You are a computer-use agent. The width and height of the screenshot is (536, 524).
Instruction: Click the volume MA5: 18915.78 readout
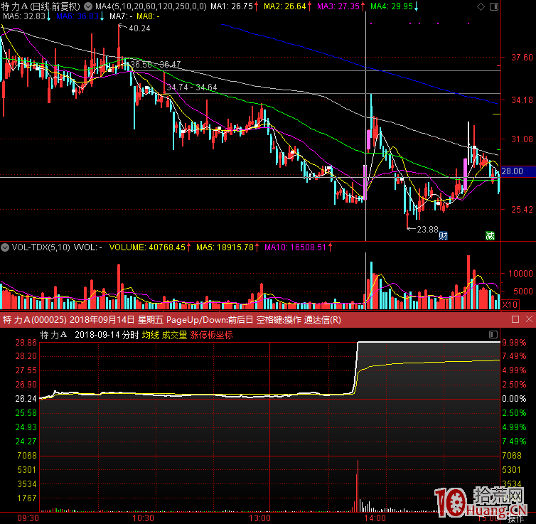click(225, 247)
